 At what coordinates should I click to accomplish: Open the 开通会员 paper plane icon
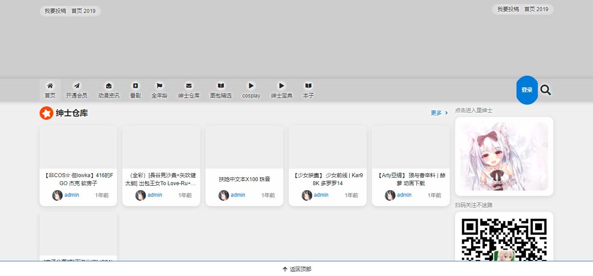[77, 85]
